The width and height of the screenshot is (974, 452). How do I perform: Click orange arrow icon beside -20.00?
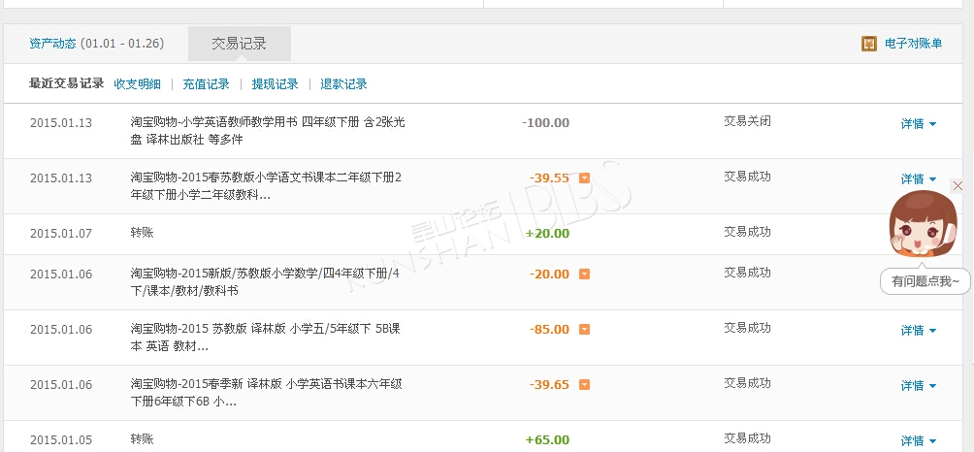click(x=584, y=274)
